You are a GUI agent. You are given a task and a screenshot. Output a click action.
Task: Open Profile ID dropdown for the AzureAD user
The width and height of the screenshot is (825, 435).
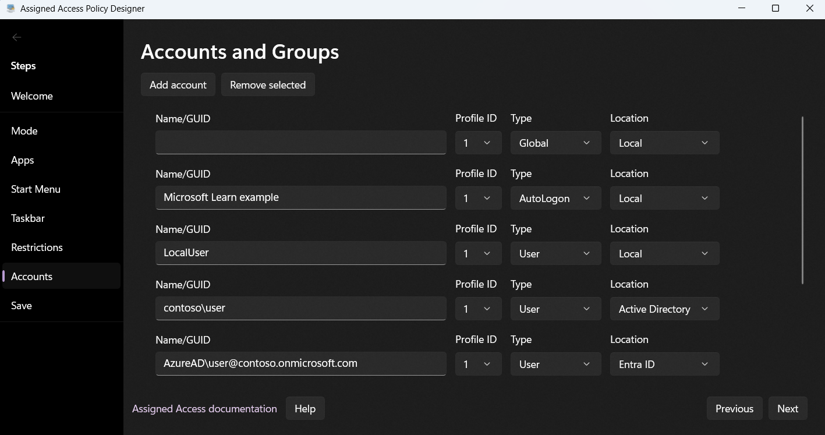click(479, 364)
